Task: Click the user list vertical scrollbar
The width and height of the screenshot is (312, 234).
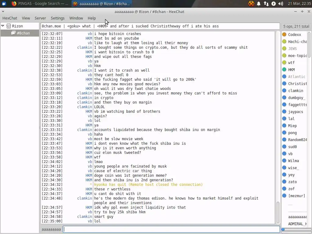Action: (x=309, y=45)
